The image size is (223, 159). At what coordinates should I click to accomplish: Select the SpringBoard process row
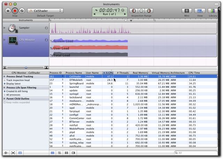(133, 84)
